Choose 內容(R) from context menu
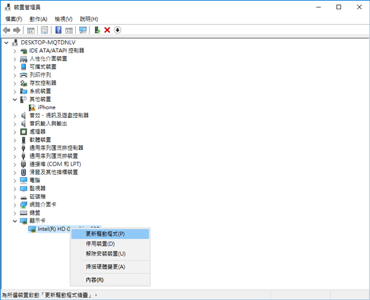This screenshot has height=300, width=370. pyautogui.click(x=110, y=280)
